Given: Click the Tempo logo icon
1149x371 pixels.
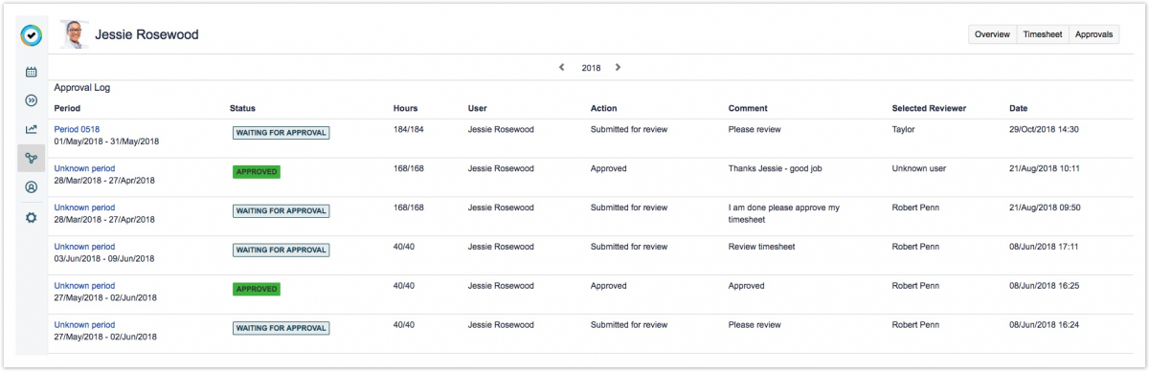Looking at the screenshot, I should [32, 35].
